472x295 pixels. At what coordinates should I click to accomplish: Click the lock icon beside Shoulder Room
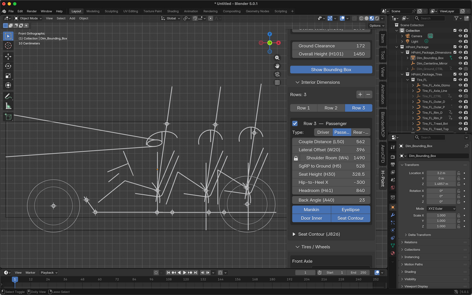pos(296,158)
